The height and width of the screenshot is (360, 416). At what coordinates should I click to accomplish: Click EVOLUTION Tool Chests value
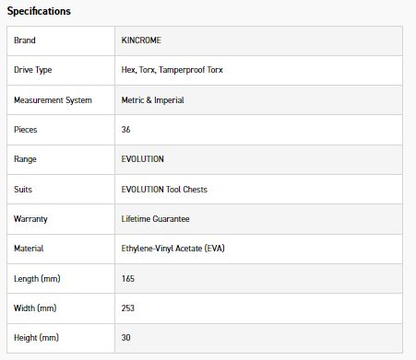tap(164, 190)
